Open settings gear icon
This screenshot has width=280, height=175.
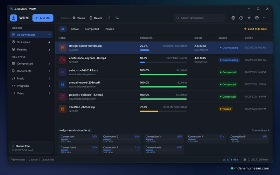[x=257, y=18]
